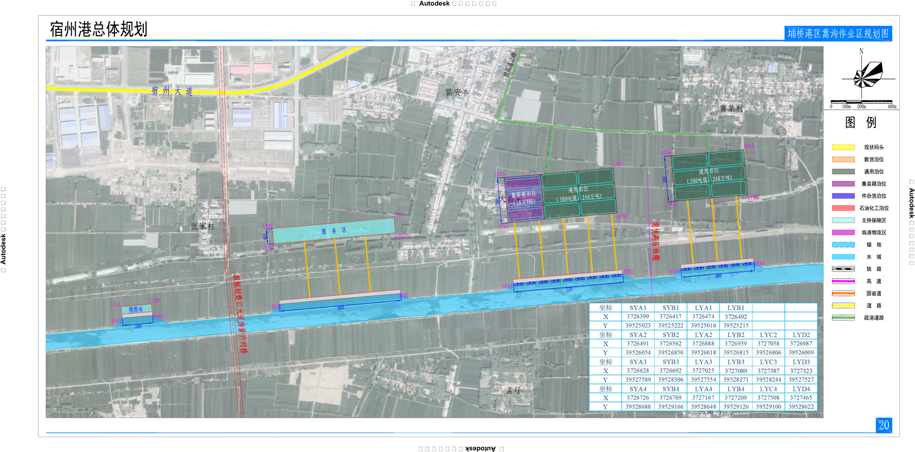Image resolution: width=915 pixels, height=452 pixels.
Task: Click the scale bar below compass
Action: point(861,102)
